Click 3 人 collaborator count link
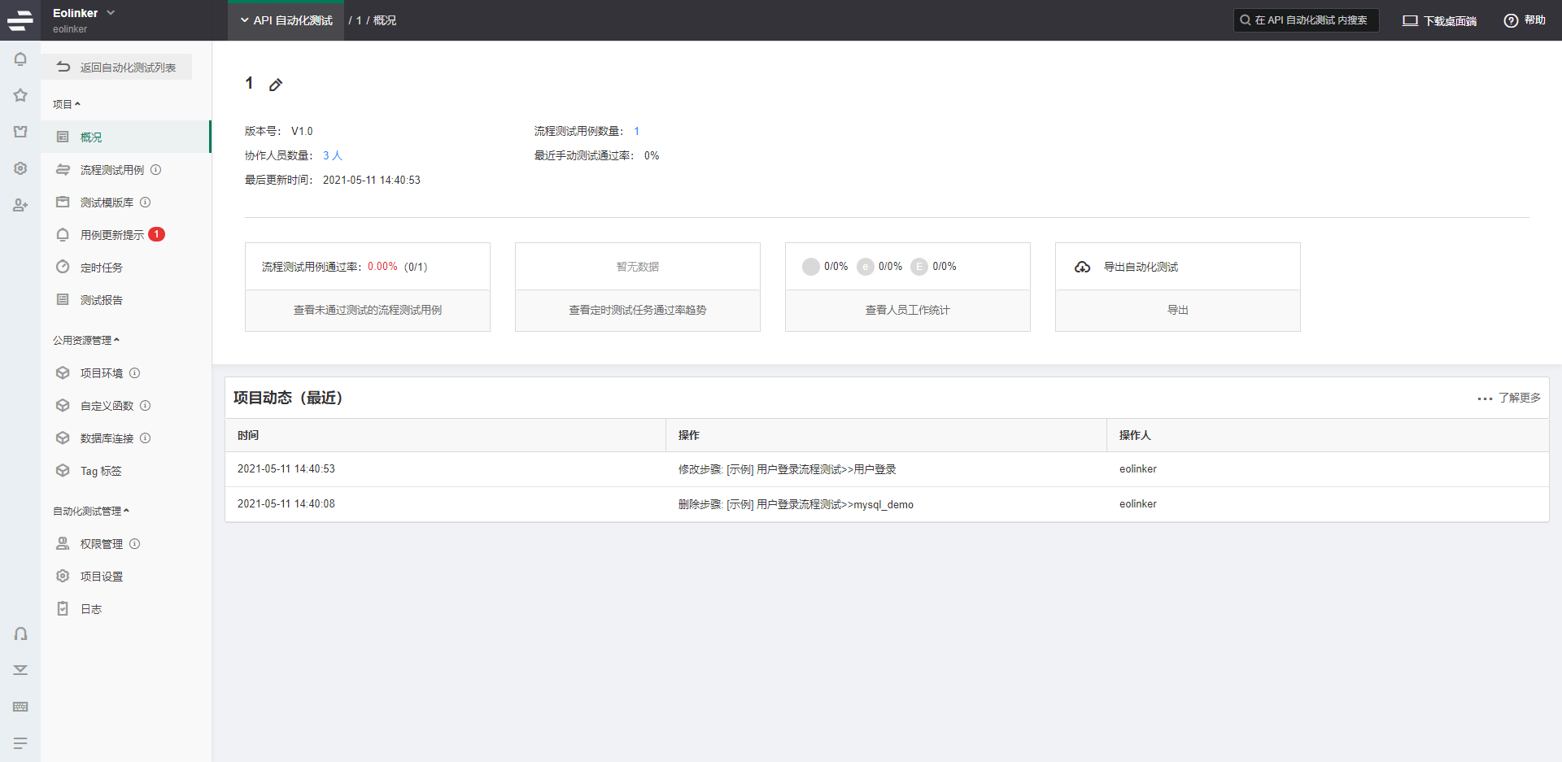1562x762 pixels. pos(333,155)
